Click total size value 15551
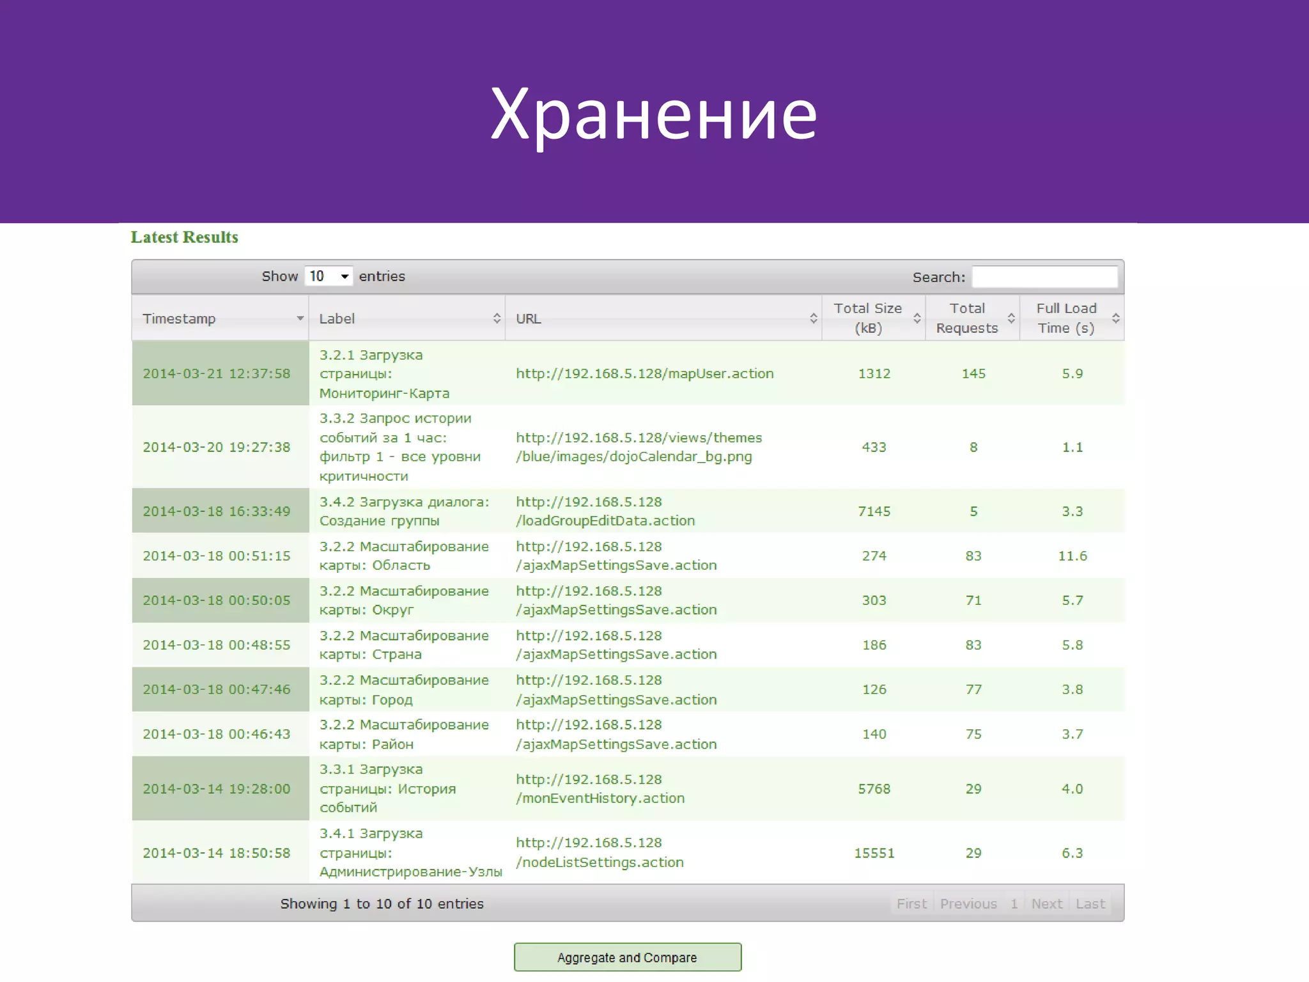1309x982 pixels. coord(874,852)
